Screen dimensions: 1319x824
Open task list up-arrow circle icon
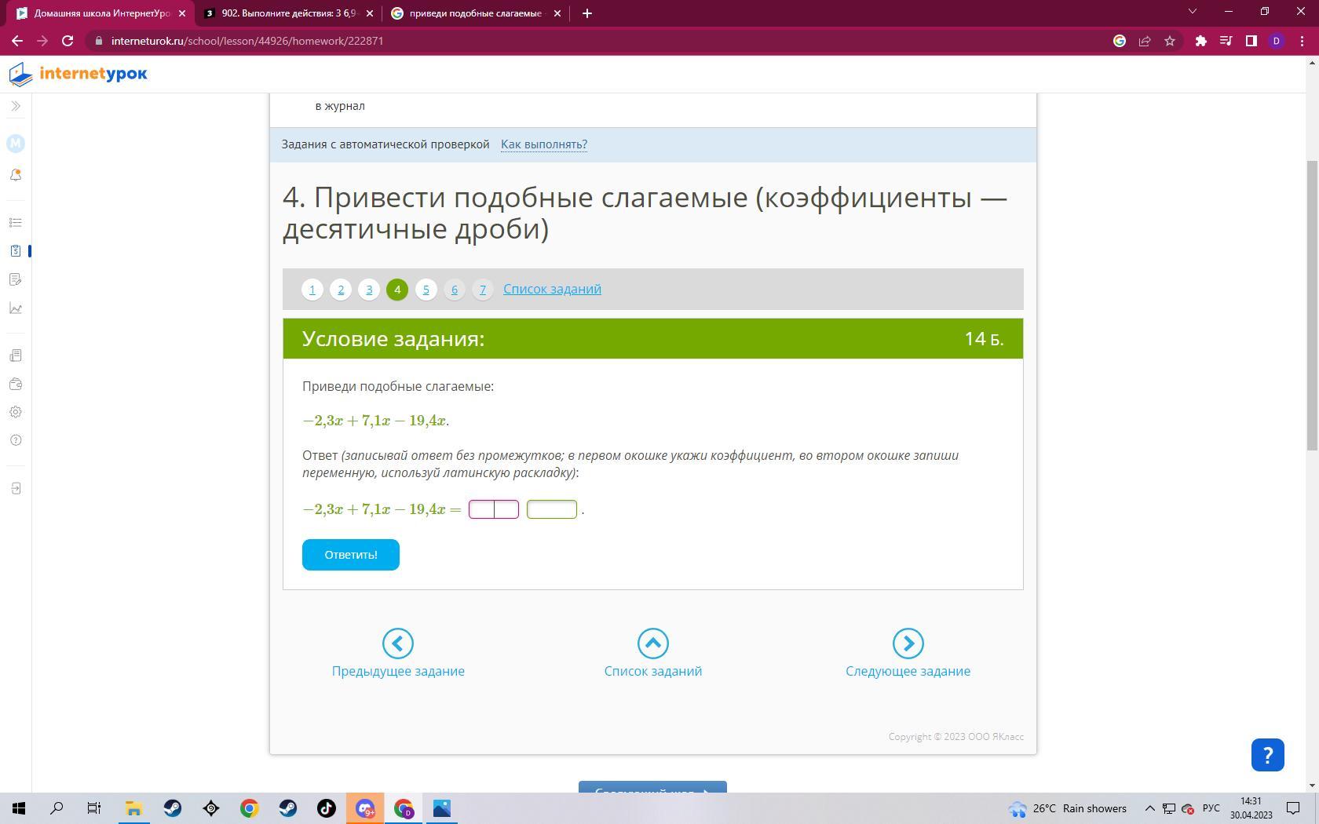click(x=652, y=644)
